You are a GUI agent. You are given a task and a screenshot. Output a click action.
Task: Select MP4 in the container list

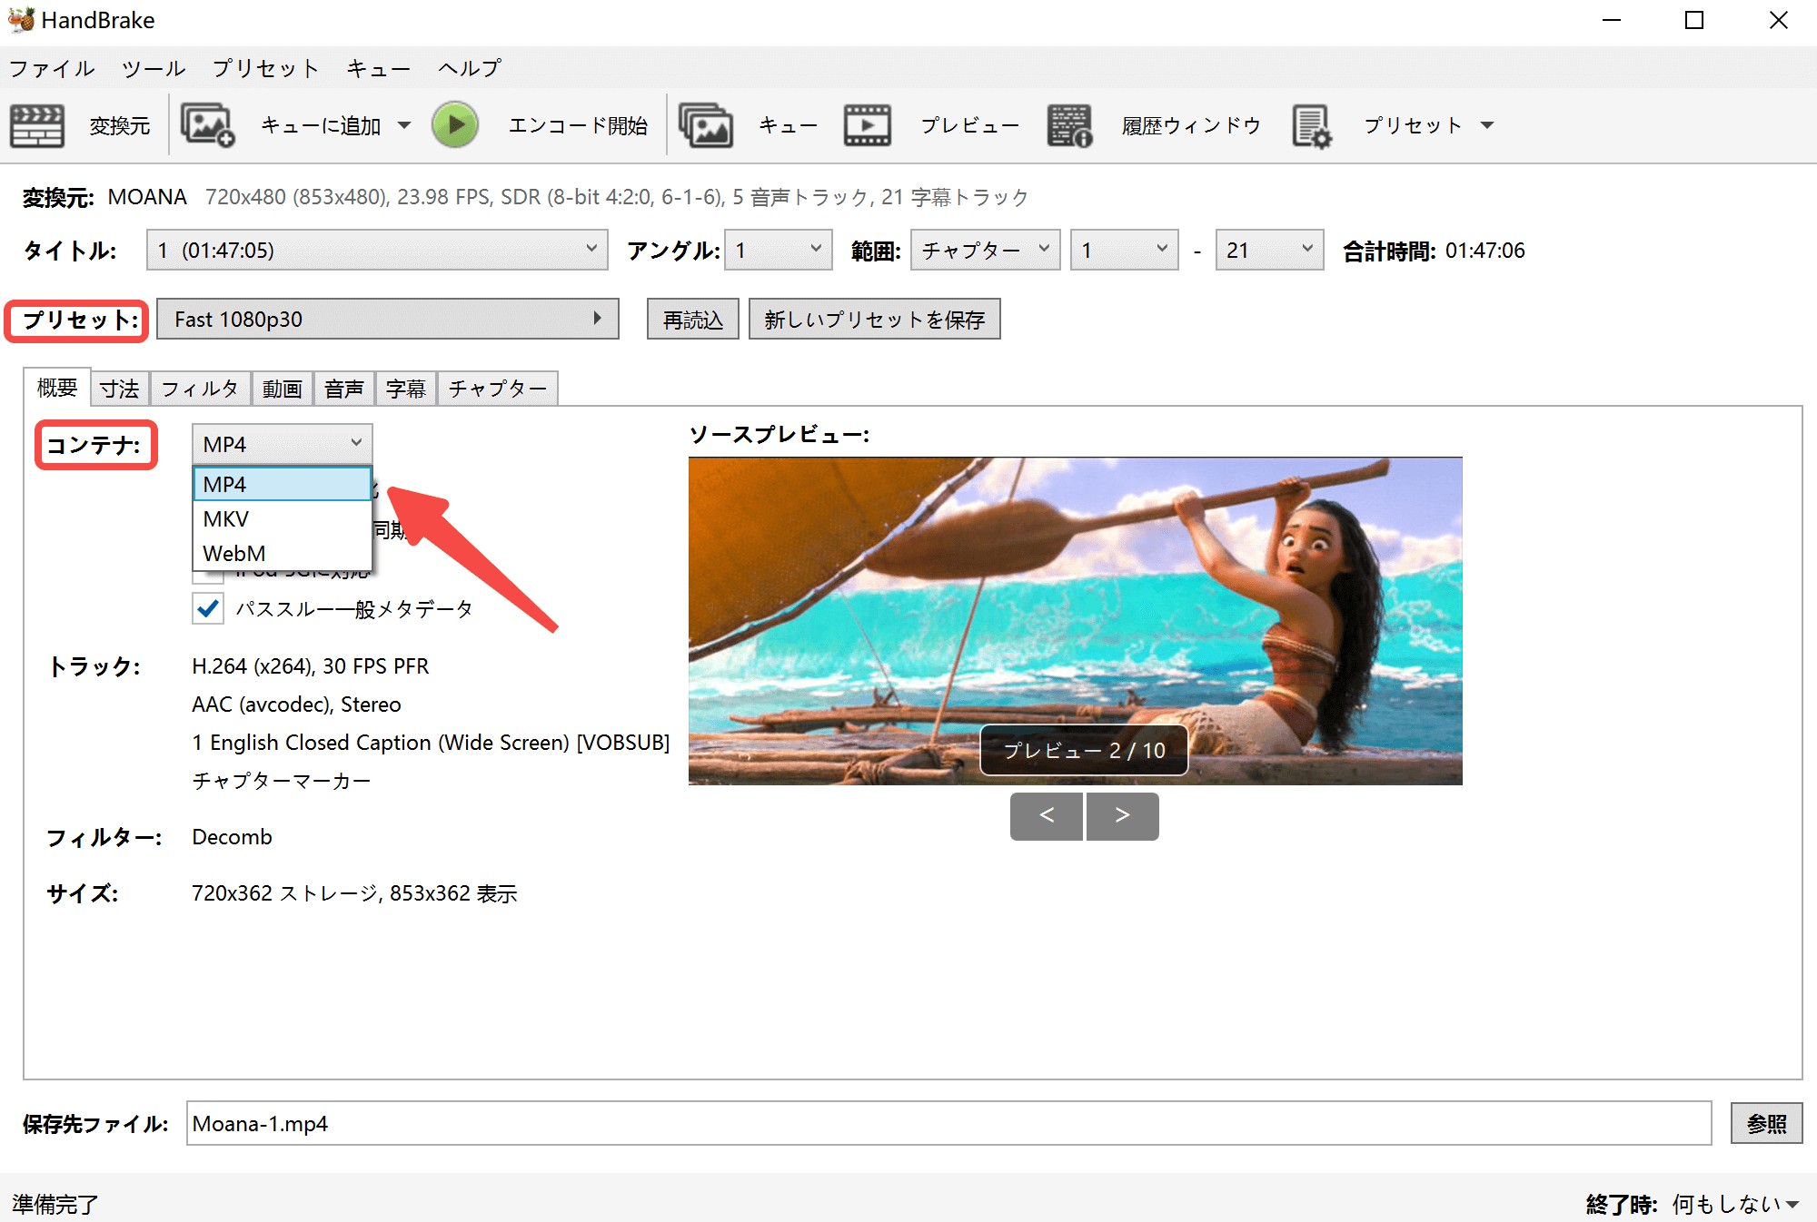tap(283, 484)
